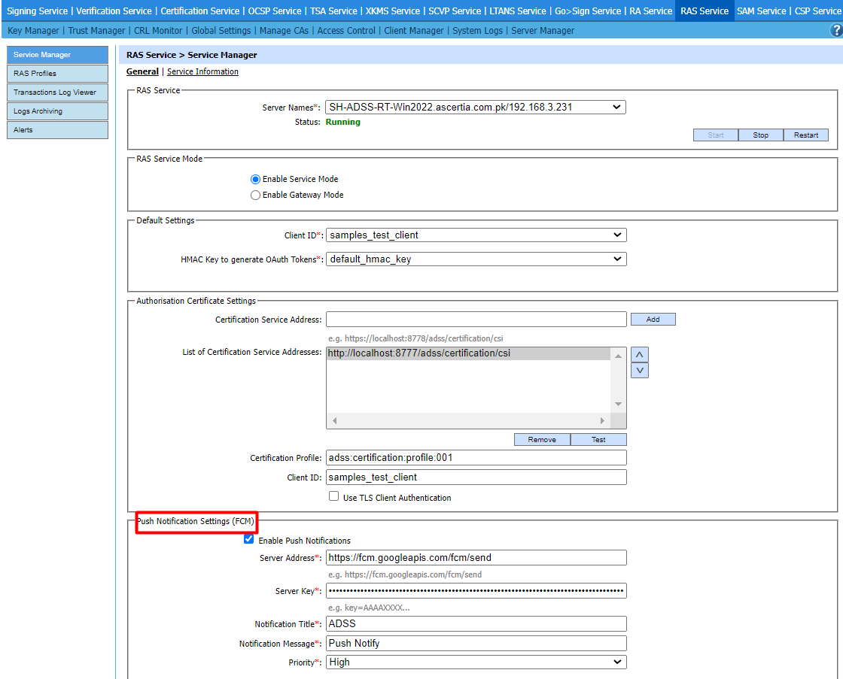Image resolution: width=843 pixels, height=679 pixels.
Task: Select Enable Service Mode radio button
Action: 256,179
